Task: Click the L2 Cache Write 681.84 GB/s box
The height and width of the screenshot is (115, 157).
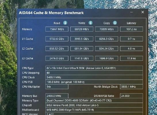Action: pos(82,49)
